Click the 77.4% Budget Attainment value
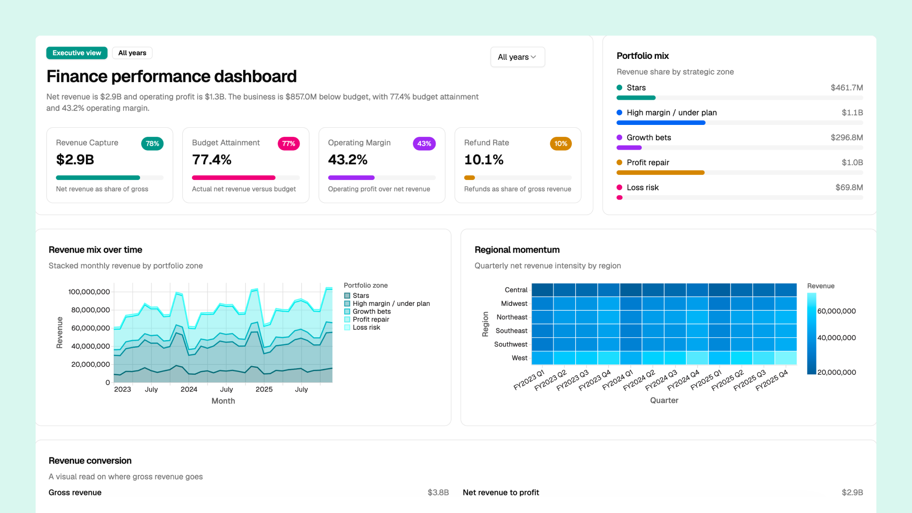The image size is (912, 513). tap(212, 160)
